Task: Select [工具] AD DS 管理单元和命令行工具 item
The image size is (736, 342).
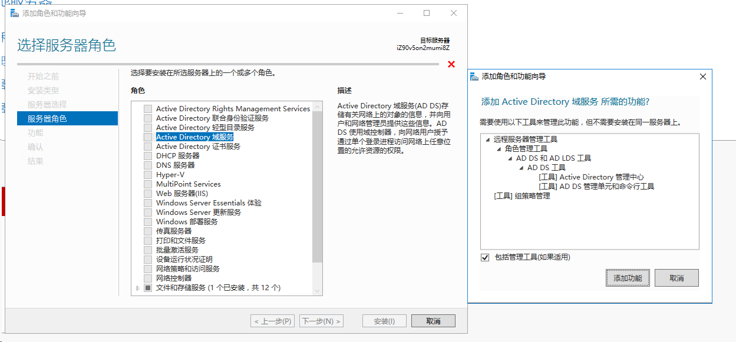Action: [596, 187]
